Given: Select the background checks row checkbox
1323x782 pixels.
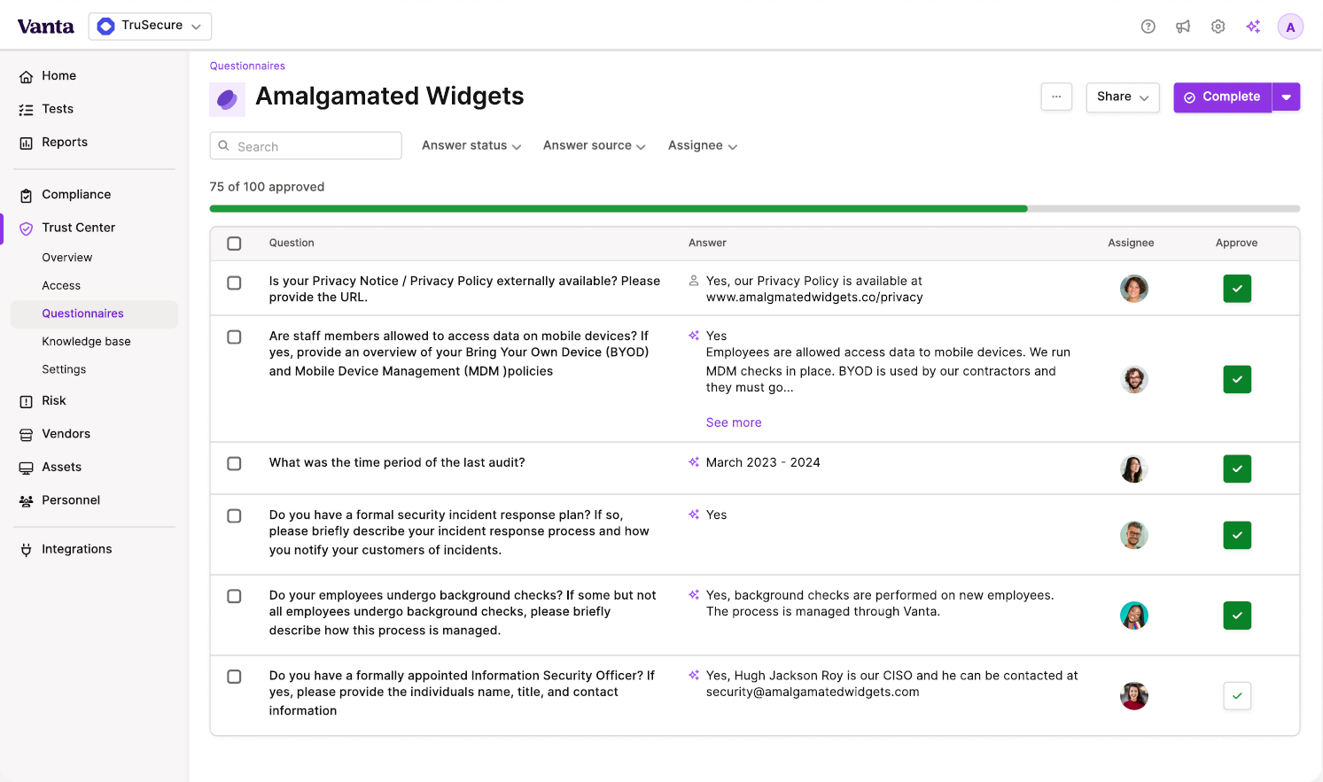Looking at the screenshot, I should (x=234, y=597).
